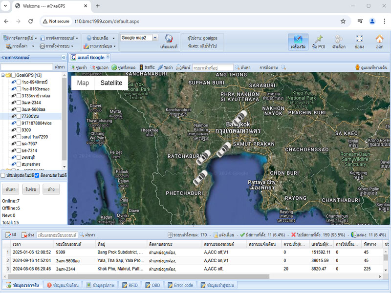
Task: Open the การตั้งค่าระบบ dropdown menu
Action: coord(56,46)
